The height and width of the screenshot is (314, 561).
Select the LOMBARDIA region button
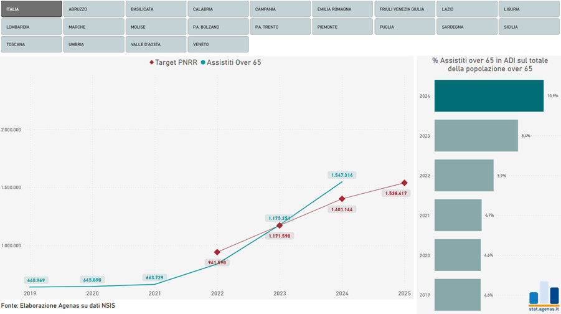[x=31, y=27]
